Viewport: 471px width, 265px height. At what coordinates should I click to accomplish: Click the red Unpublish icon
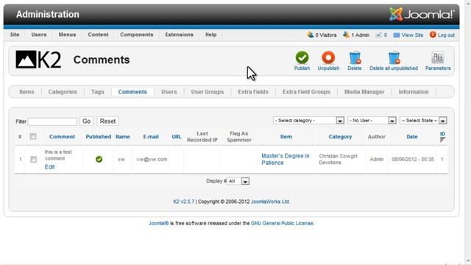pyautogui.click(x=328, y=57)
